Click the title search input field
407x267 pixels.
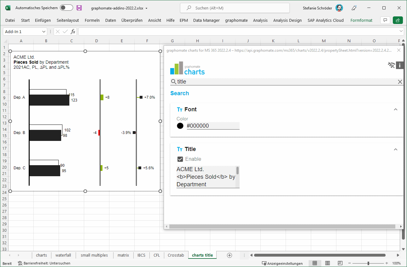coord(287,82)
